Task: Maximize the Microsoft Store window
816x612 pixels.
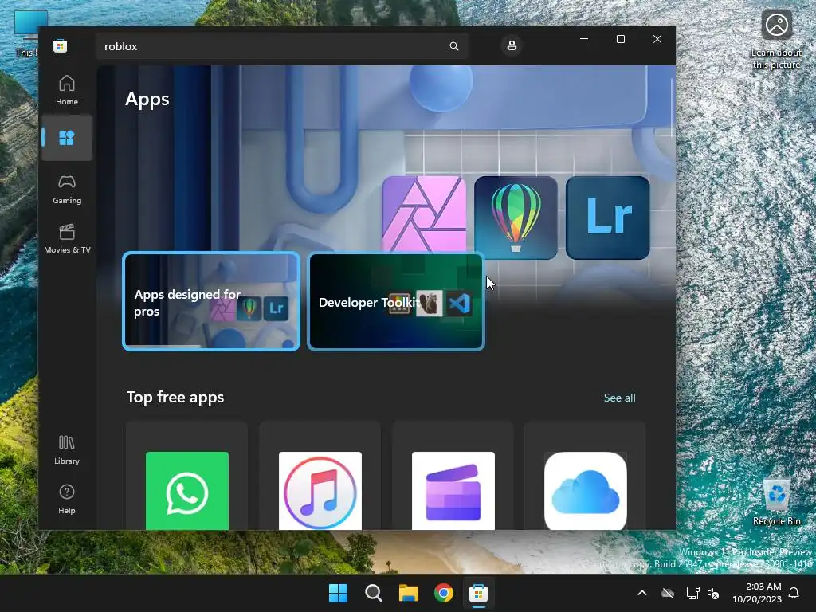Action: [x=620, y=39]
